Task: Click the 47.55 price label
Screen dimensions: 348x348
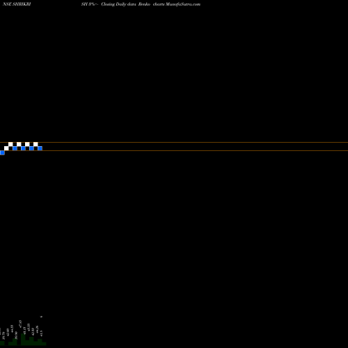Action: pyautogui.click(x=20, y=324)
